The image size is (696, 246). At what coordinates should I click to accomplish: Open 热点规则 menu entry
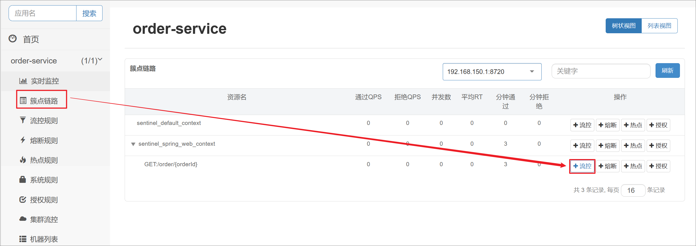(44, 160)
